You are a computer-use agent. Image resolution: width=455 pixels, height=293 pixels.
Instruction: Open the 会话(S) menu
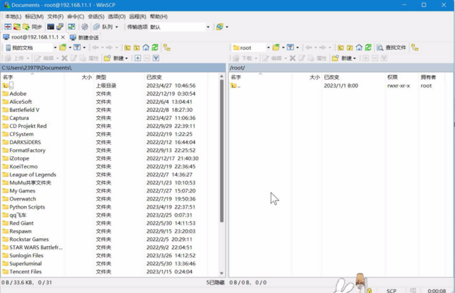coord(96,16)
